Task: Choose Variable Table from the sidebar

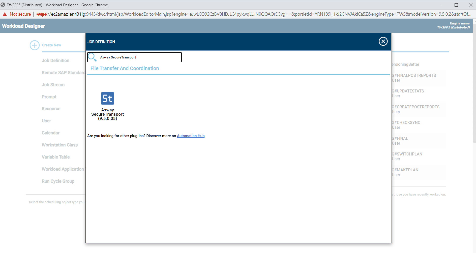Action: click(x=55, y=157)
